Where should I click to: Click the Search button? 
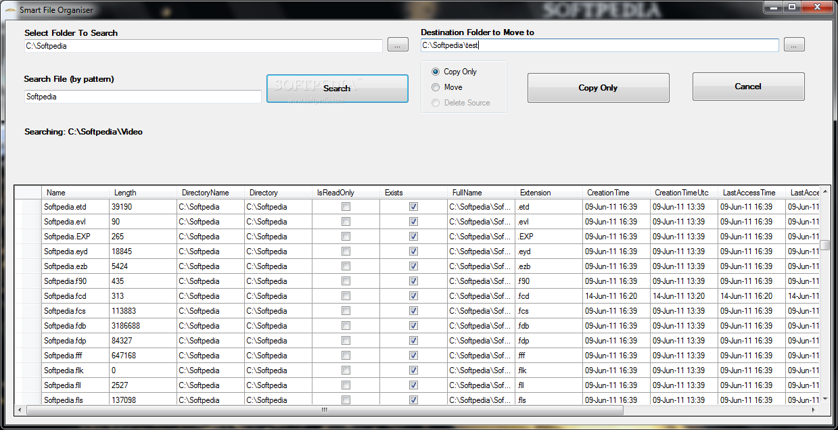(x=337, y=89)
